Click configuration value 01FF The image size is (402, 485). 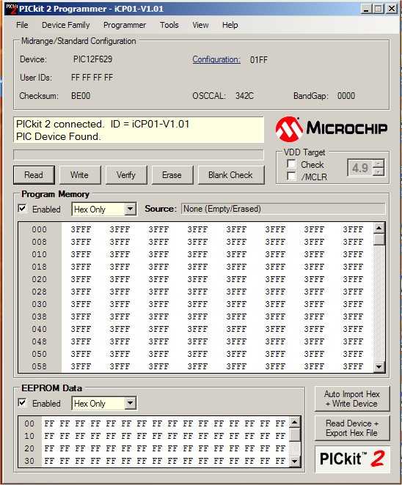pyautogui.click(x=259, y=59)
